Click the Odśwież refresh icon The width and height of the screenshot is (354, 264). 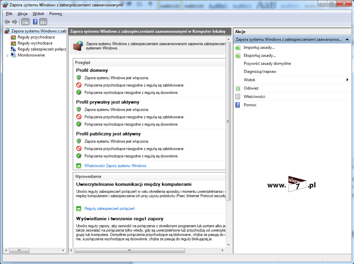(x=238, y=88)
